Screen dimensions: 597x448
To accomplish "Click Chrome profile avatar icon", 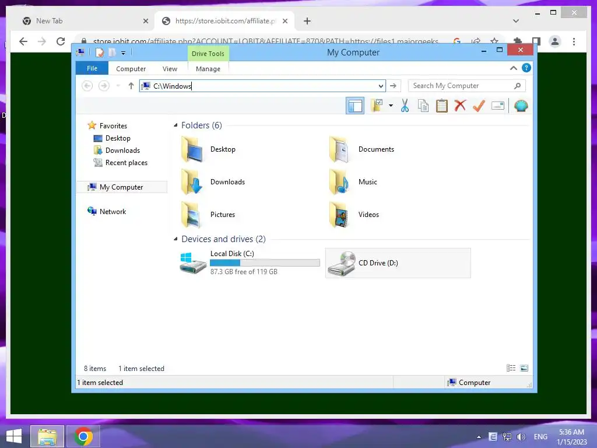I will point(555,41).
